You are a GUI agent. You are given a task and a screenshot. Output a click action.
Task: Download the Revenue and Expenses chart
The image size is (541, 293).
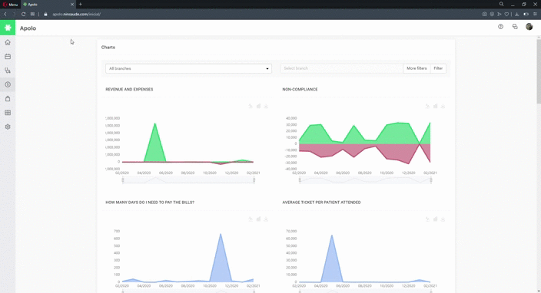point(266,106)
